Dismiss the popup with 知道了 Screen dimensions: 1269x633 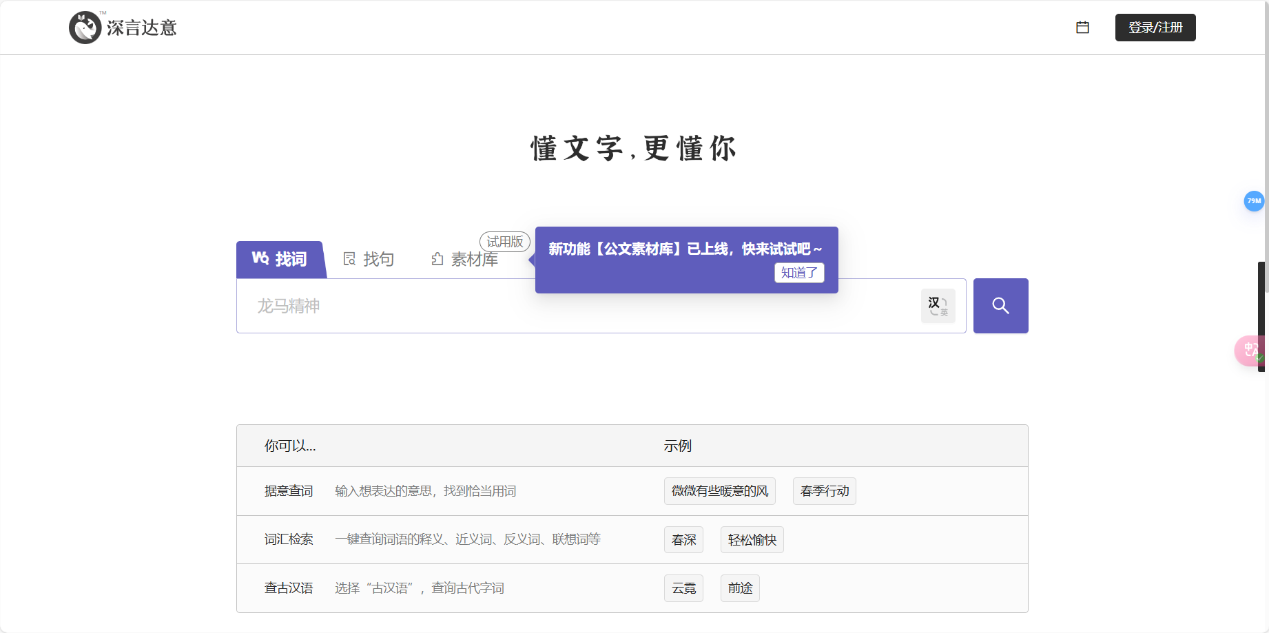799,273
